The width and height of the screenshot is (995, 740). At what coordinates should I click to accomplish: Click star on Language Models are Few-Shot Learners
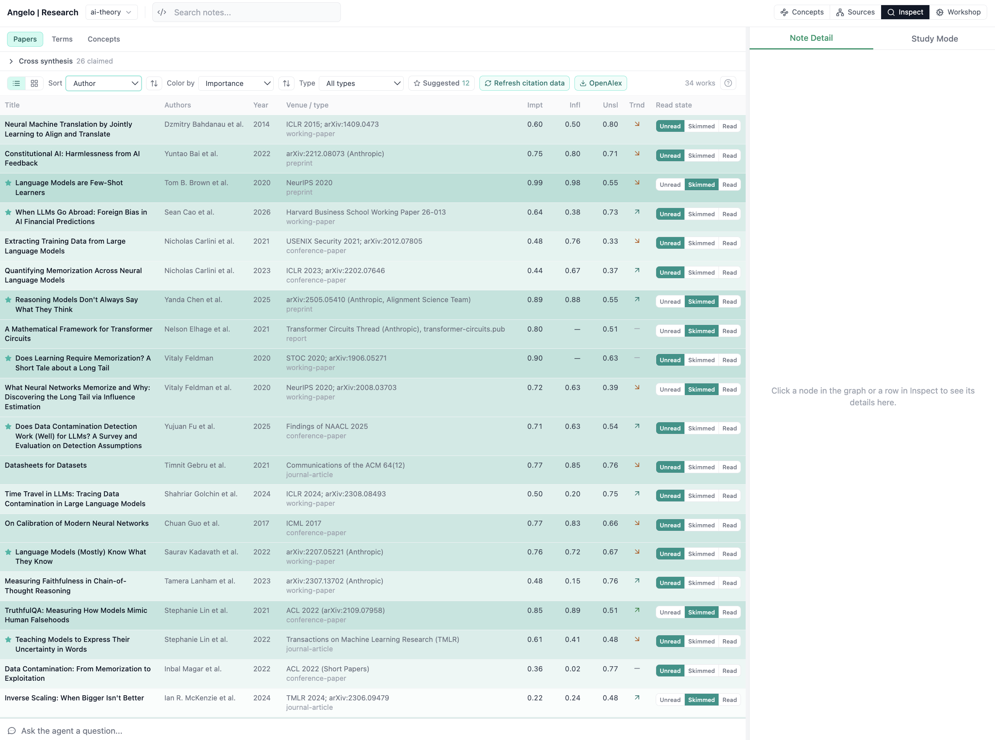(x=8, y=183)
